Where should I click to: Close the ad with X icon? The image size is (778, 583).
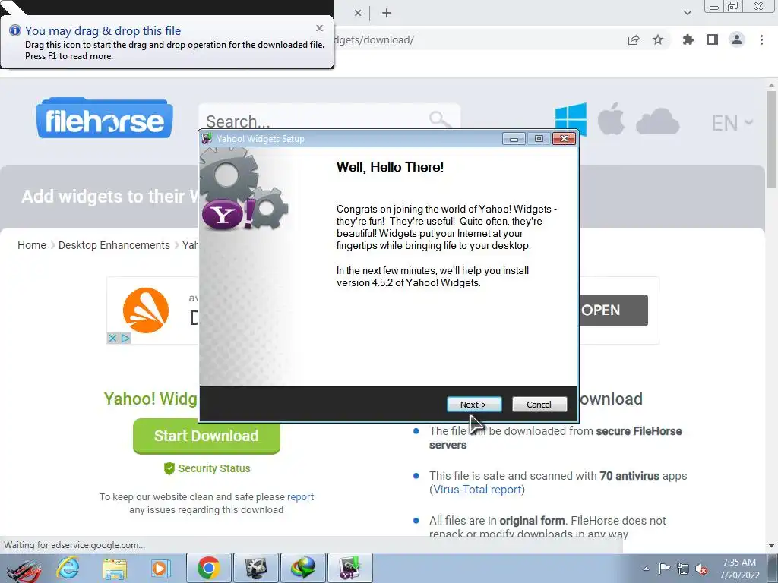[x=112, y=339]
